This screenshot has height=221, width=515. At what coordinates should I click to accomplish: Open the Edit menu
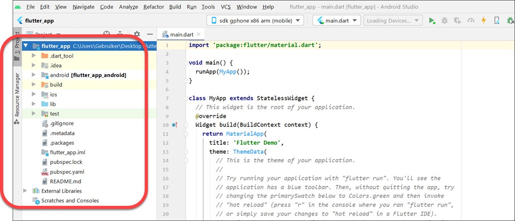(x=45, y=7)
